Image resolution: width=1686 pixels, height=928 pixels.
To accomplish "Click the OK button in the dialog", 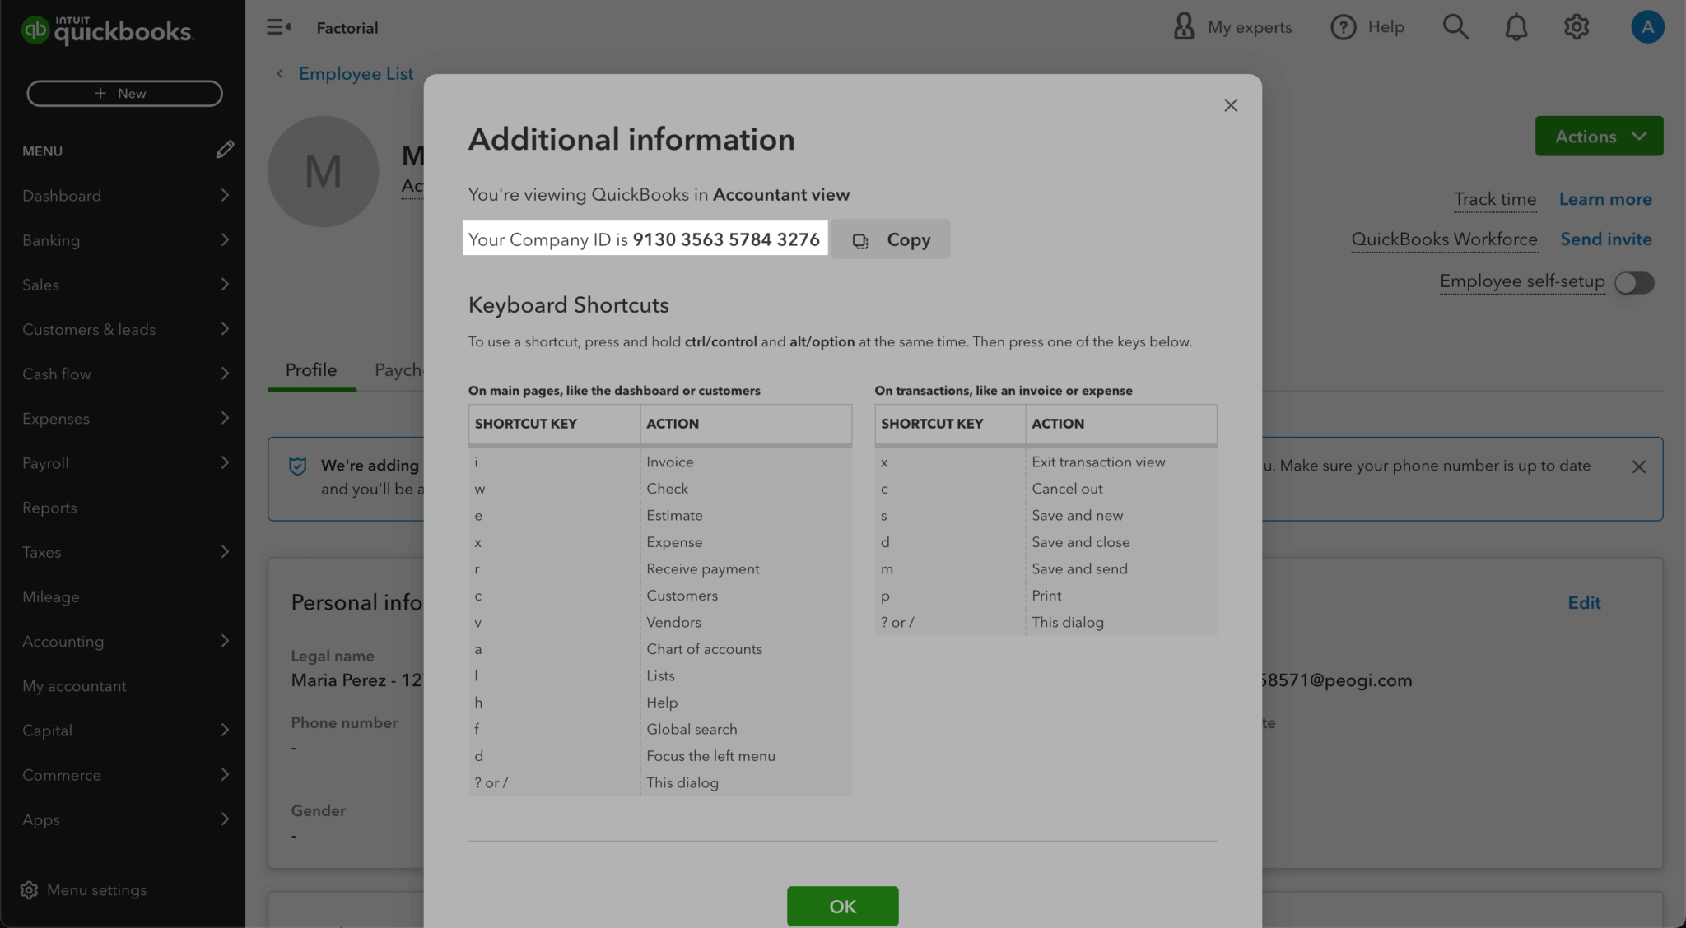I will coord(841,906).
